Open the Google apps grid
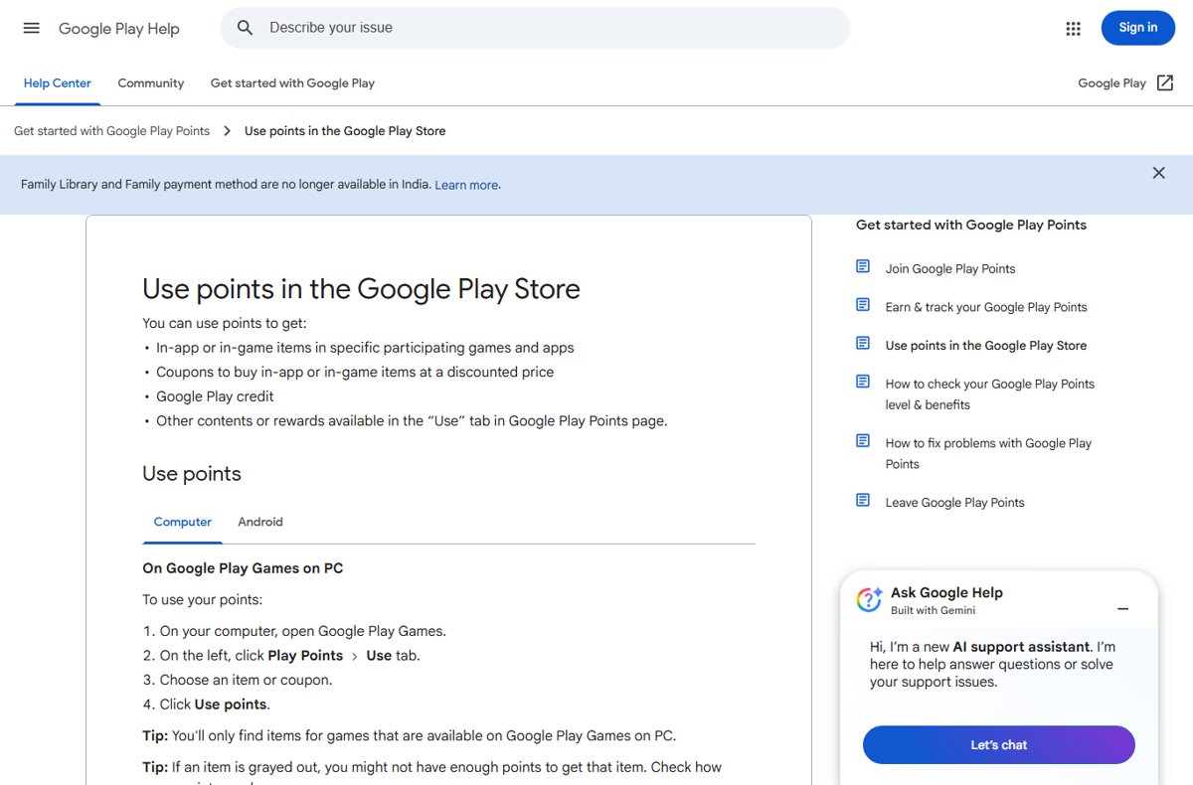This screenshot has height=785, width=1193. [1073, 28]
